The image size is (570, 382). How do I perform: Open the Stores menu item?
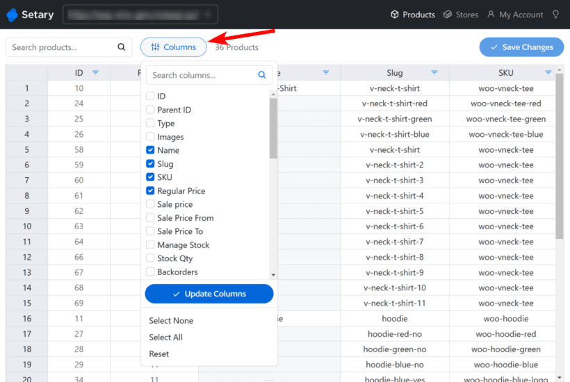461,15
